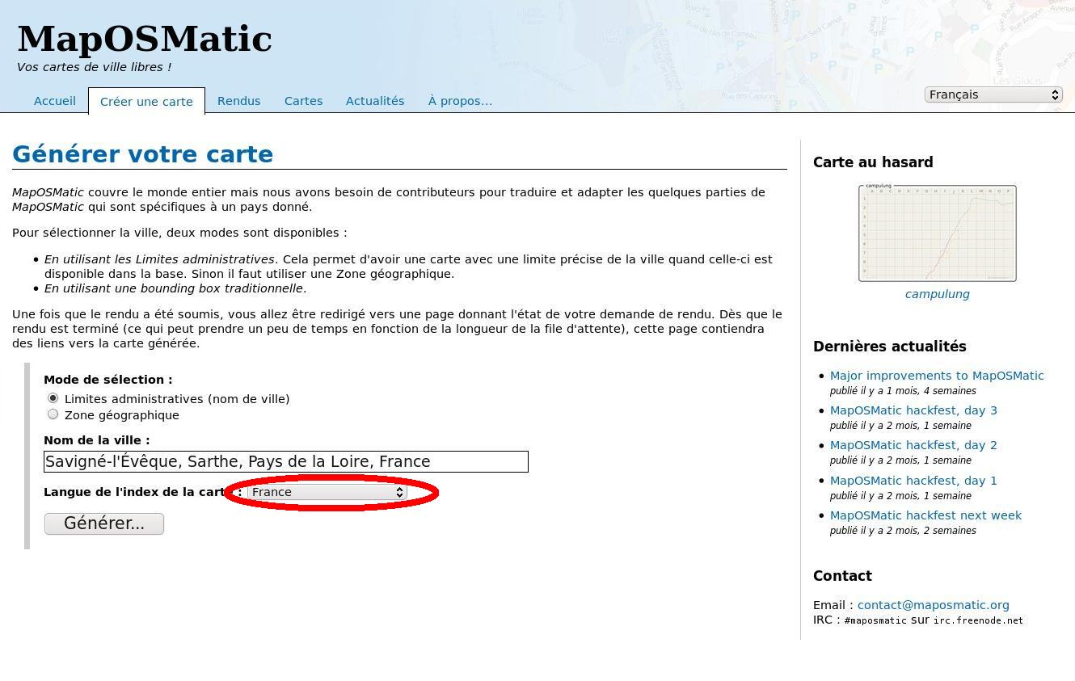Open the Accueil tab
This screenshot has height=681, width=1075.
[x=55, y=101]
